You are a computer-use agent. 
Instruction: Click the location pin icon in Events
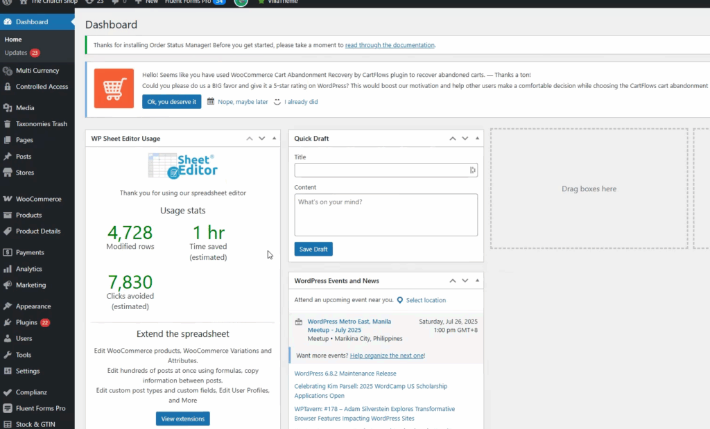(400, 300)
